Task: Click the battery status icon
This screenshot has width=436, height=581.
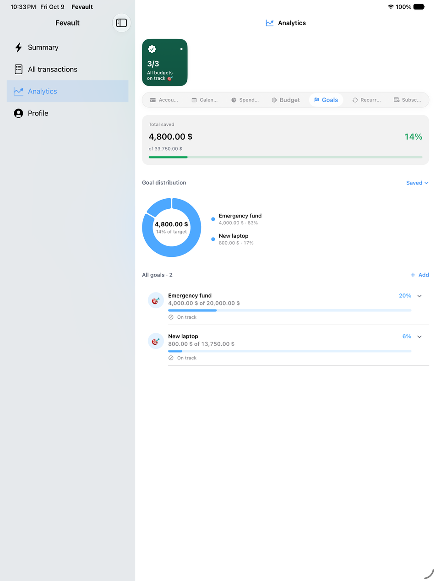Action: (x=419, y=7)
